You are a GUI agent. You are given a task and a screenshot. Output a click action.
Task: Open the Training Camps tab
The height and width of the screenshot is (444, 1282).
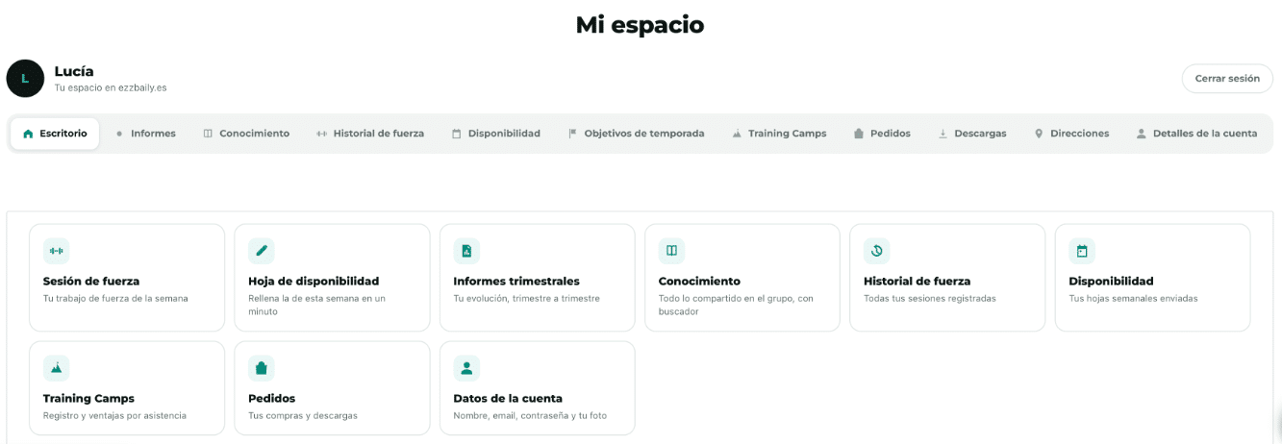779,134
